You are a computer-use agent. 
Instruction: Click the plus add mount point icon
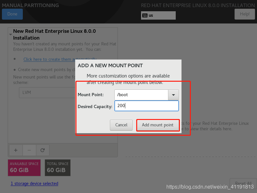point(16,150)
